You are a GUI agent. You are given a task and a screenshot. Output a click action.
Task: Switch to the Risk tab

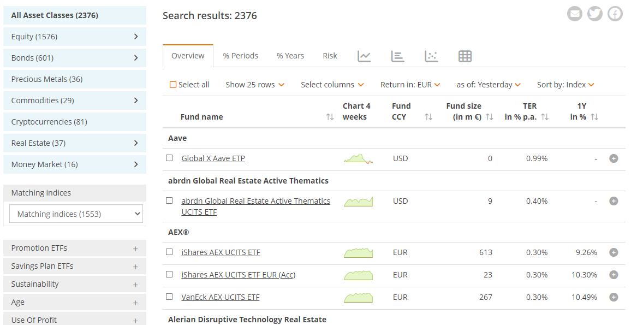coord(330,56)
